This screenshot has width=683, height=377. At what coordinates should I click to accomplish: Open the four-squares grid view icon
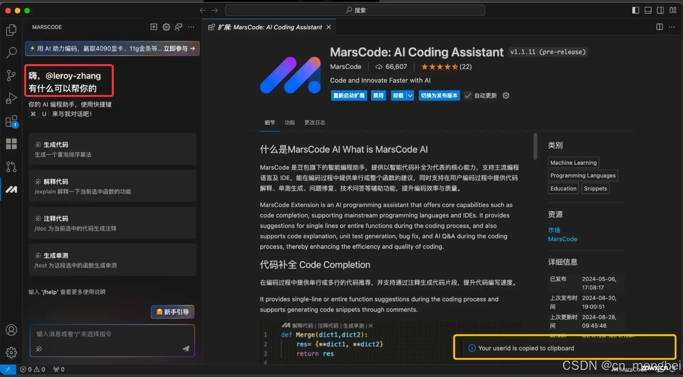click(11, 144)
